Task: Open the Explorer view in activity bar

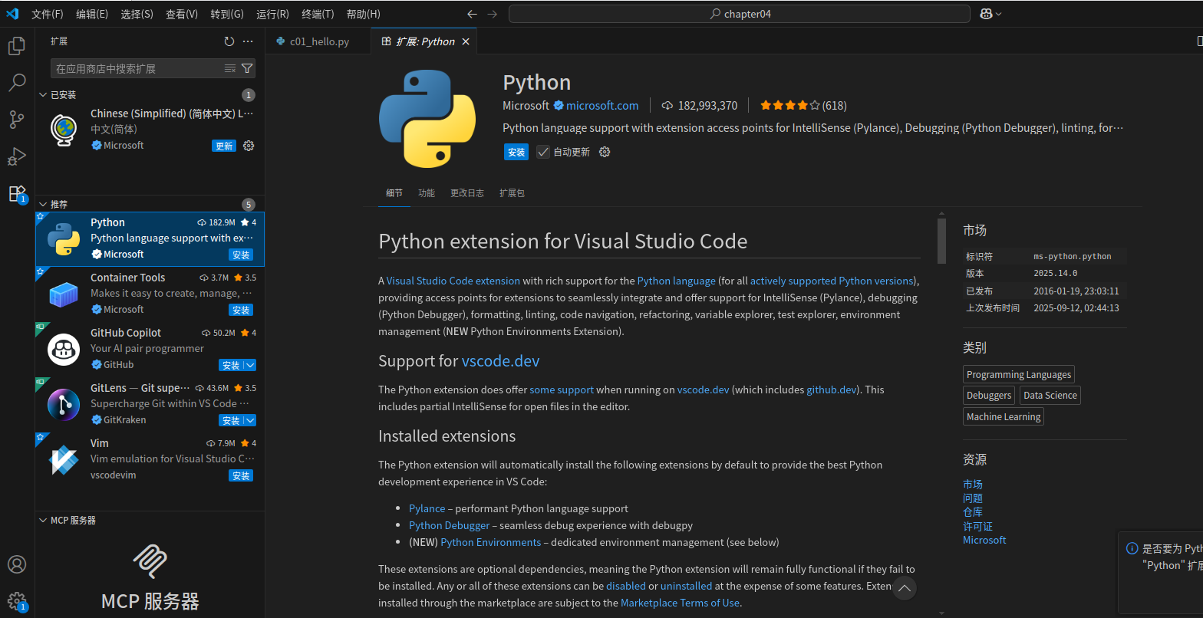Action: point(17,46)
